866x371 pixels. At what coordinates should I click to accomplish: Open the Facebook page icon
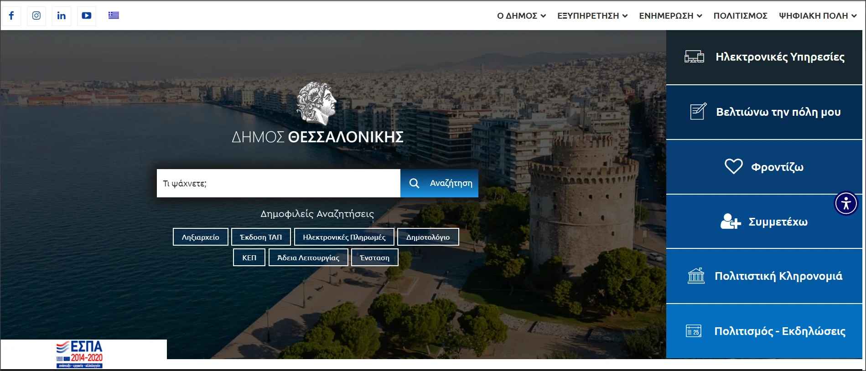pyautogui.click(x=11, y=15)
